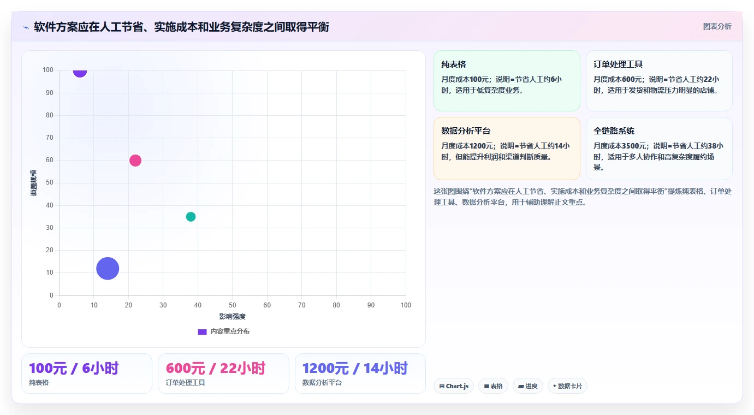Click the 月度成本3500元 description text

click(658, 157)
